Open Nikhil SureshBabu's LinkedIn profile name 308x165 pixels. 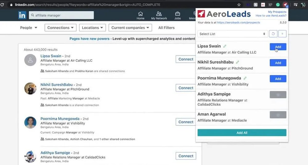point(56,85)
